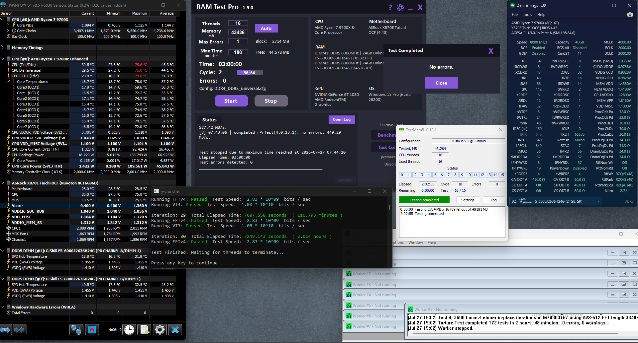This screenshot has width=638, height=343.
Task: Click the HWiNFO flame chip icon
Action: pyautogui.click(x=92, y=330)
